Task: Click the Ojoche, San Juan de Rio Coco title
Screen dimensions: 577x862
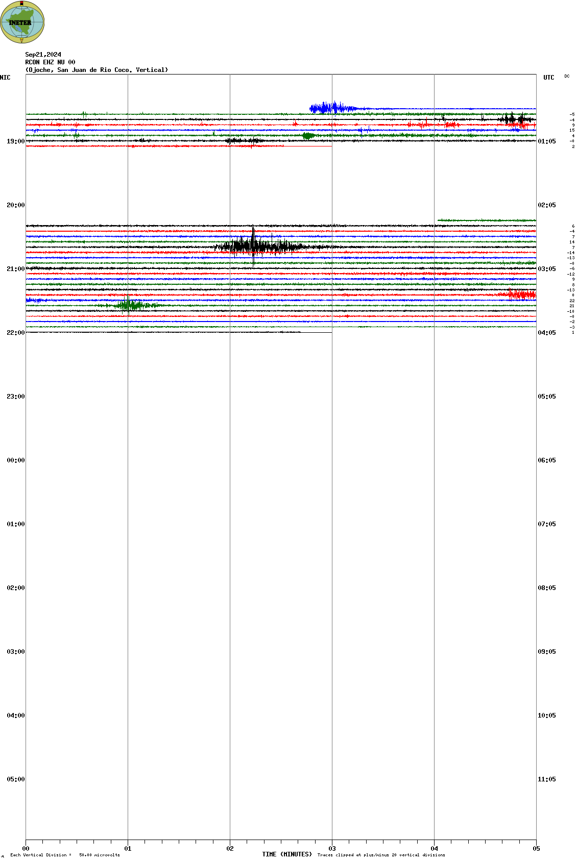Action: point(97,70)
